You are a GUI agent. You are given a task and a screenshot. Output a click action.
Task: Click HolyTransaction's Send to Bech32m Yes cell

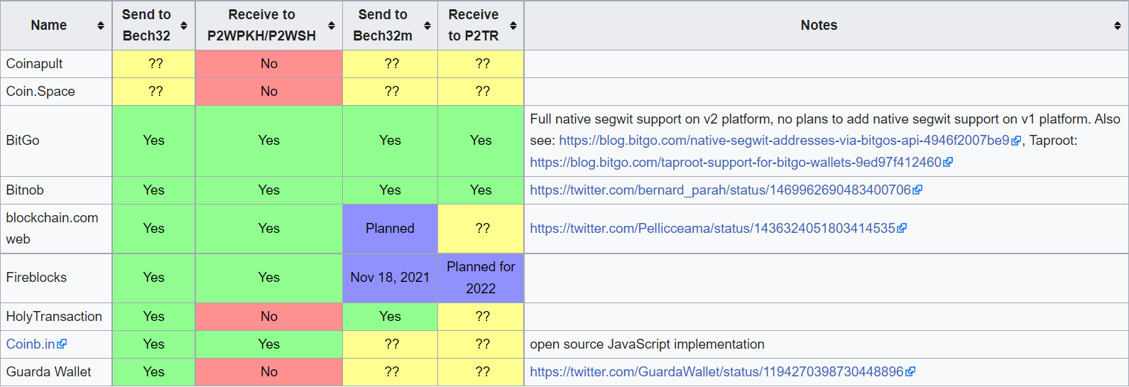tap(391, 317)
